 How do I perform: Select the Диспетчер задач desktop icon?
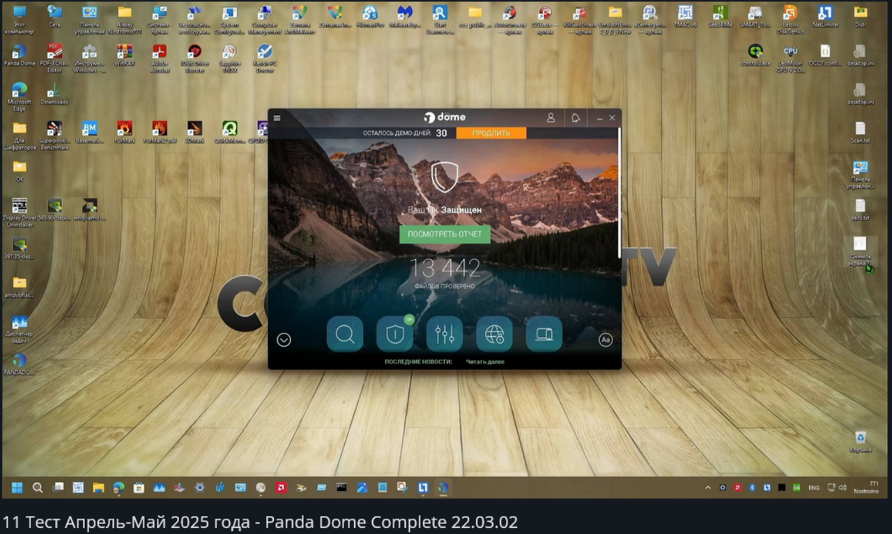pos(20,328)
